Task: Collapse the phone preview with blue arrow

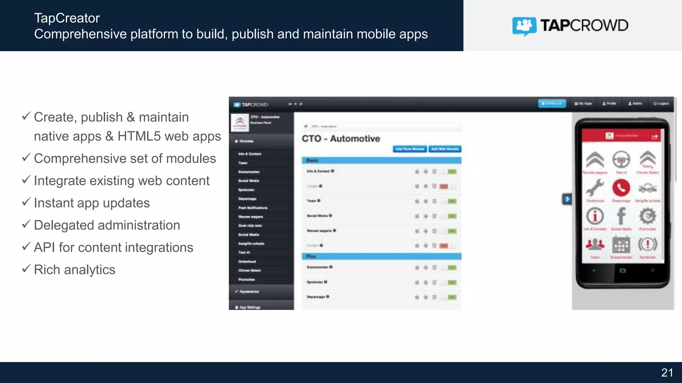Action: tap(567, 199)
